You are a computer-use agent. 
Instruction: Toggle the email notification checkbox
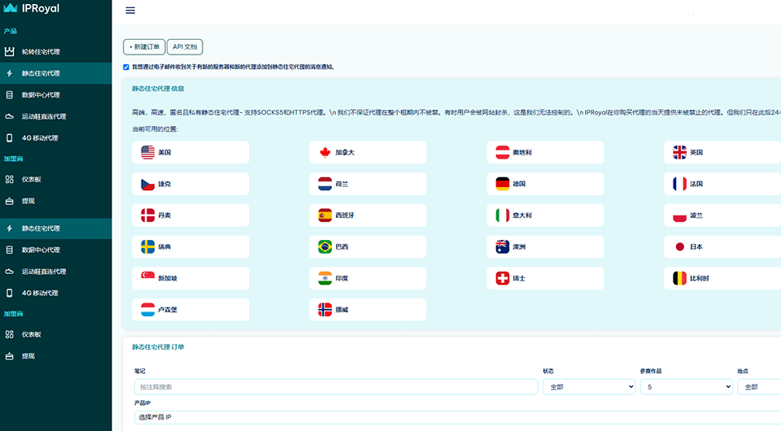[126, 67]
